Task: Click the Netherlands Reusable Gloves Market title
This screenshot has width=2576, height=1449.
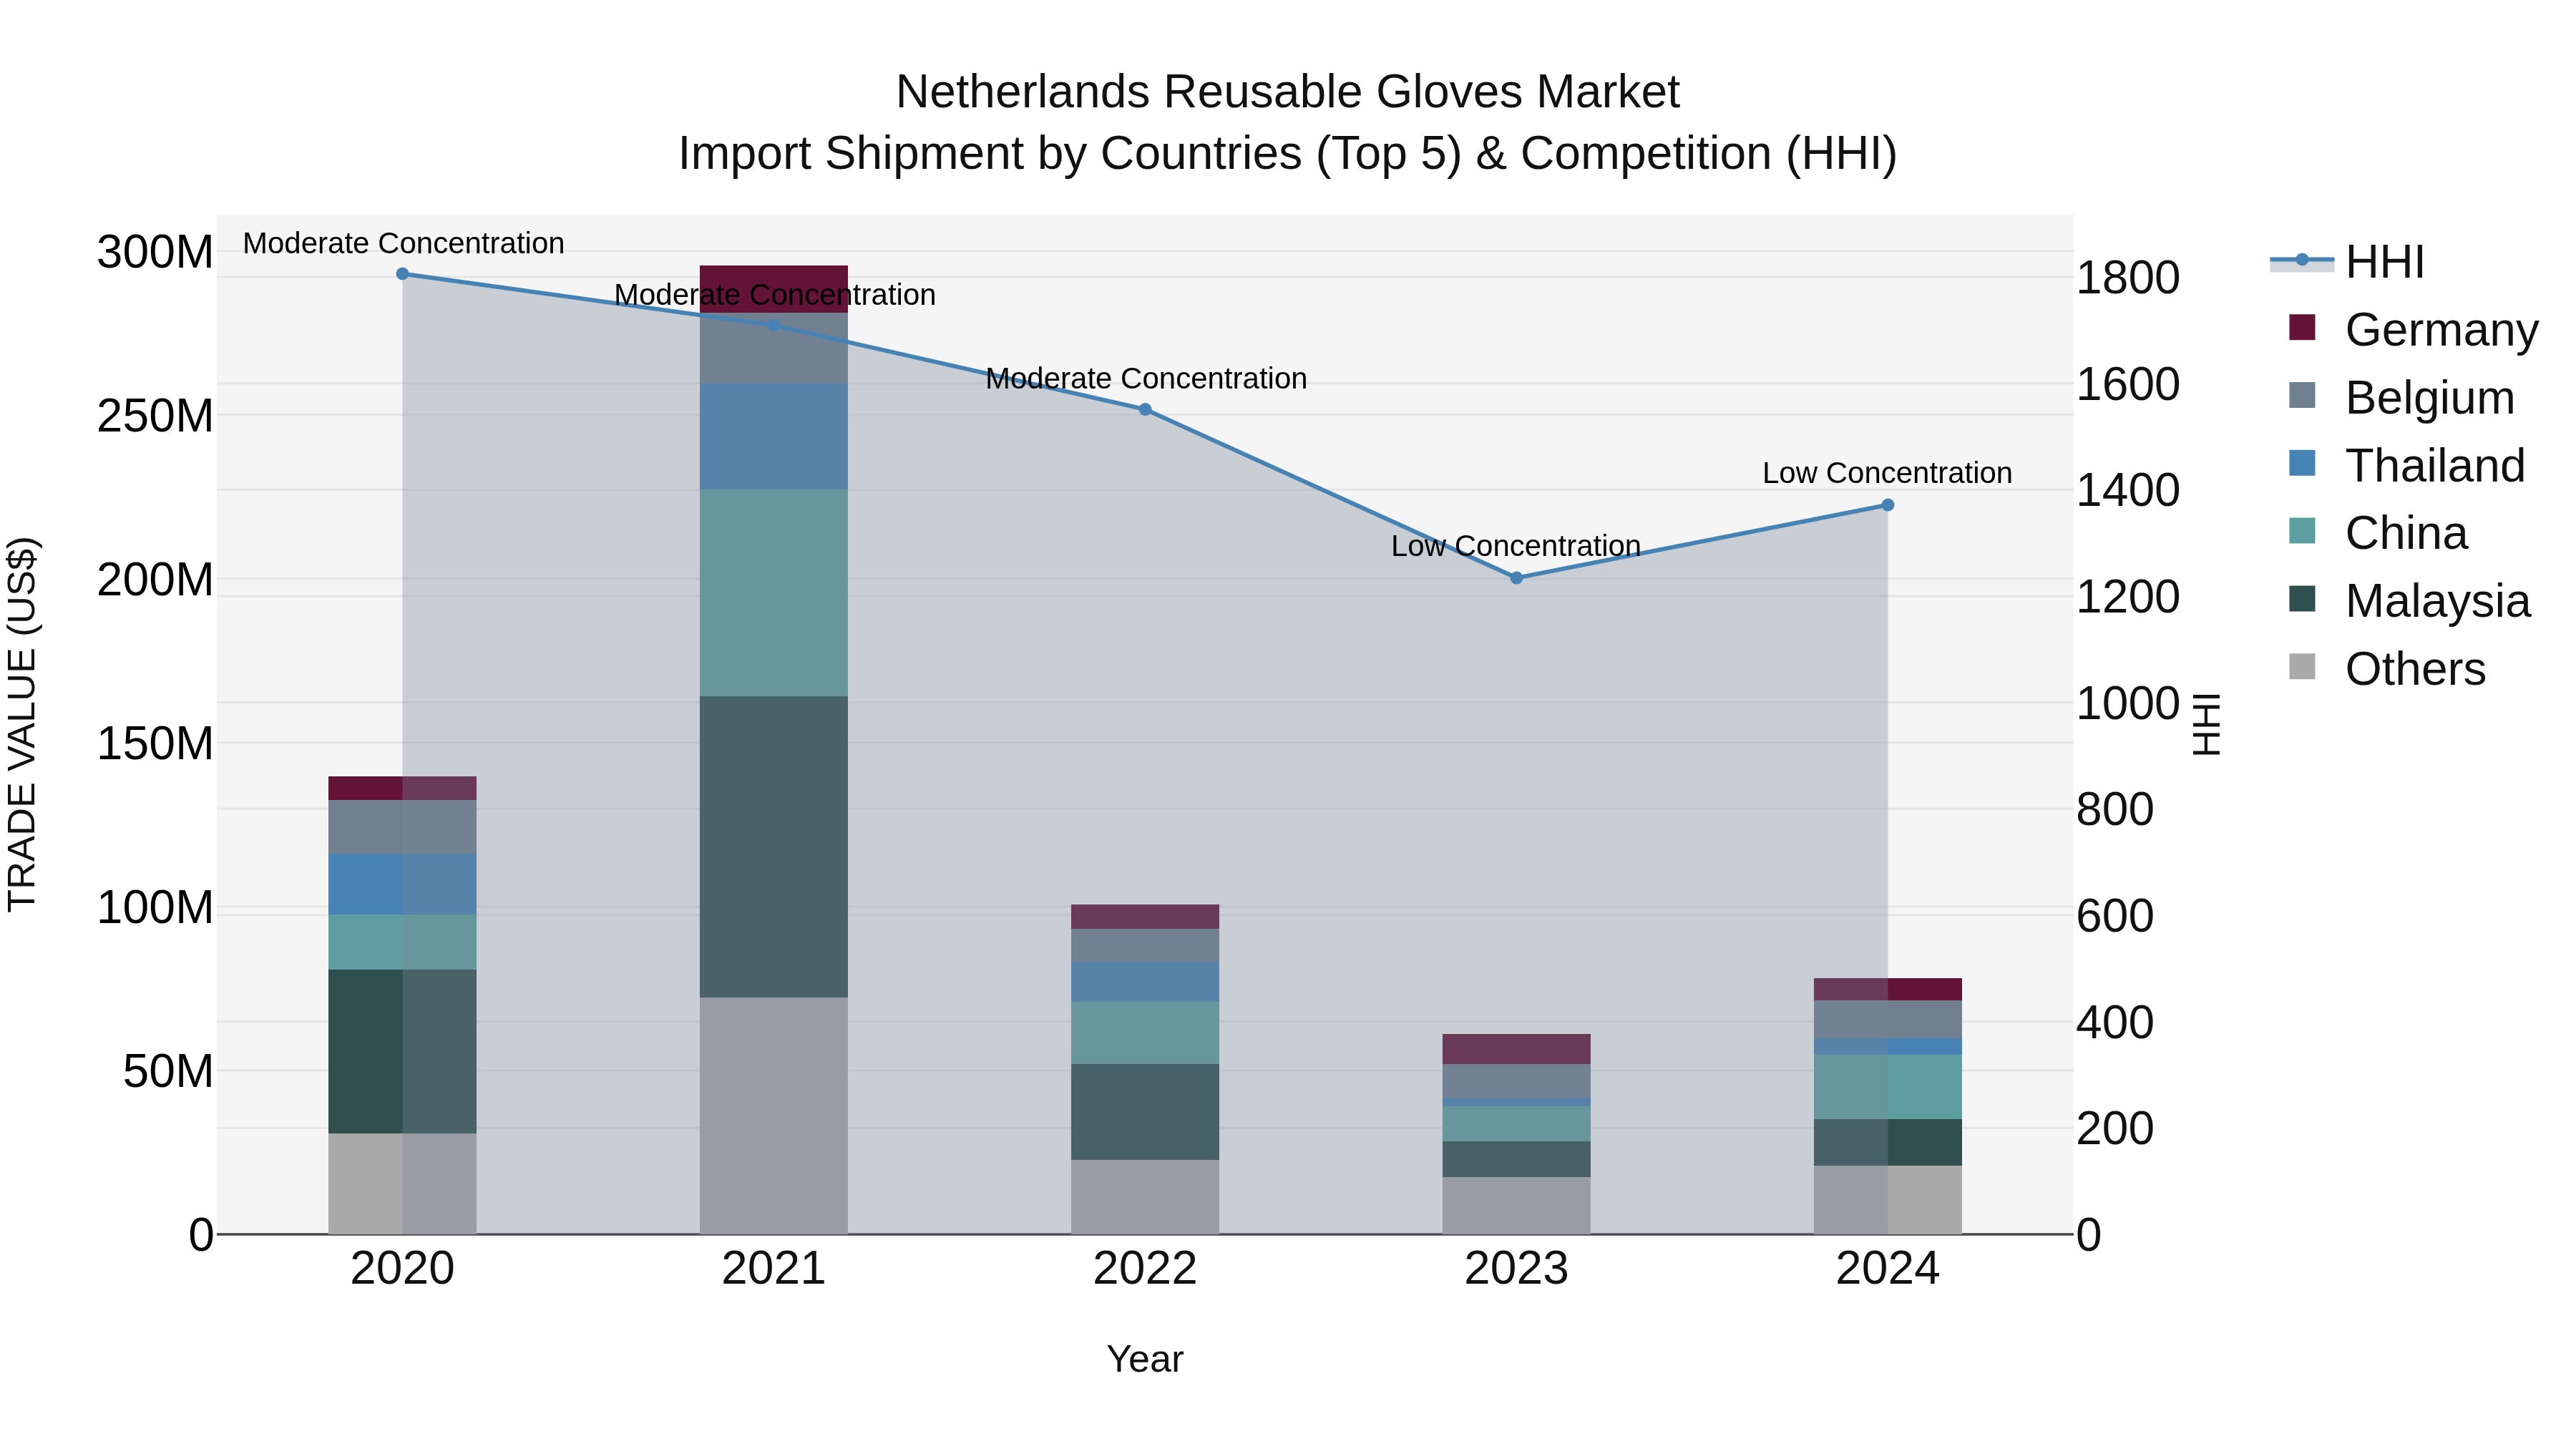Action: coord(1288,92)
